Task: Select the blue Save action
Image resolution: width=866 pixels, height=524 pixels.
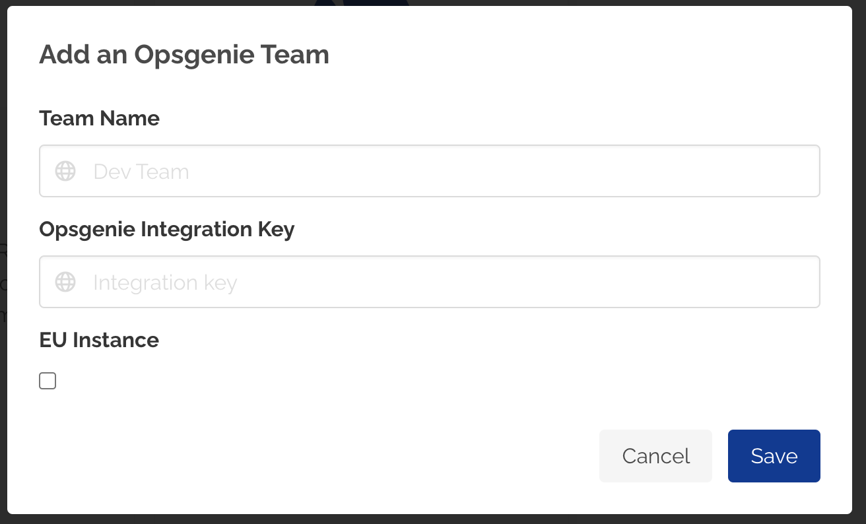Action: point(774,455)
